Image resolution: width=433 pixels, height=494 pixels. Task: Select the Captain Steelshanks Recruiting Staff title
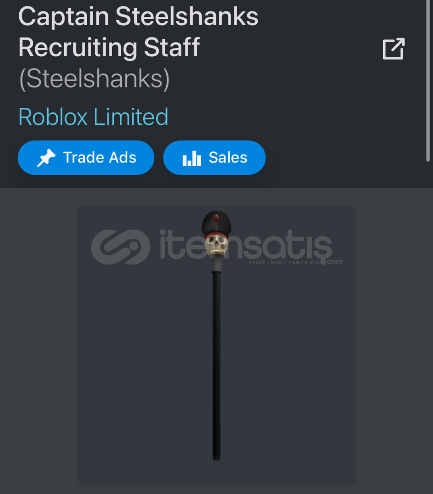pos(138,32)
